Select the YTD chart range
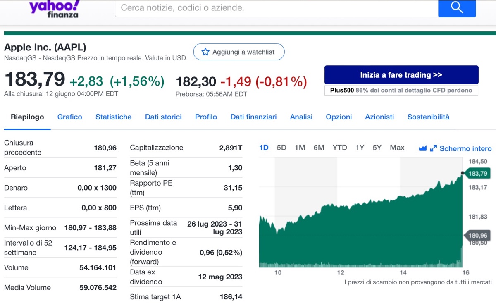Screen dimensions: 496x303 [x=340, y=148]
